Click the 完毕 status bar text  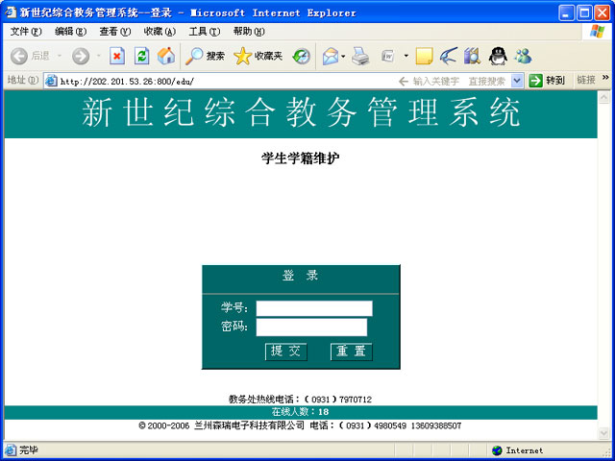tap(29, 450)
